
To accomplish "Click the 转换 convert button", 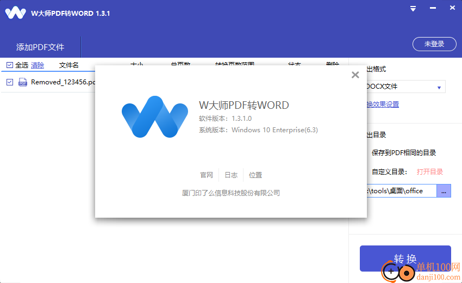I will [x=405, y=259].
